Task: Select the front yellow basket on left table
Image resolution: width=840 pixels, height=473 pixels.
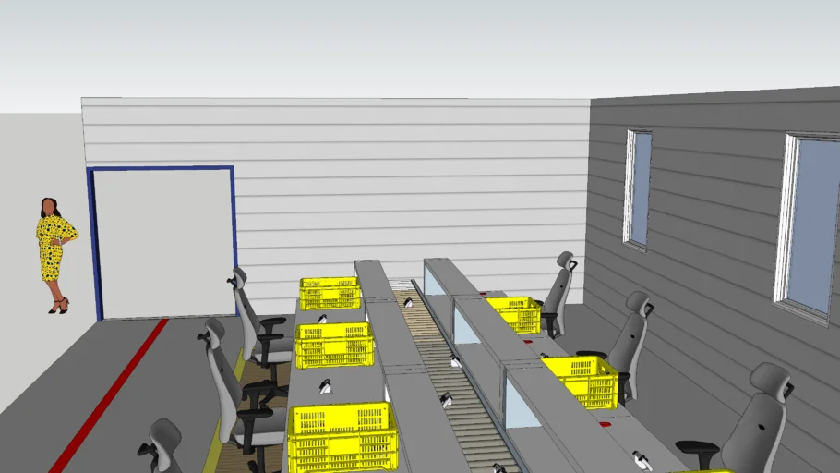Action: pos(342,434)
